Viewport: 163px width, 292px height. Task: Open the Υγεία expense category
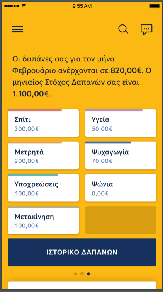pyautogui.click(x=121, y=123)
